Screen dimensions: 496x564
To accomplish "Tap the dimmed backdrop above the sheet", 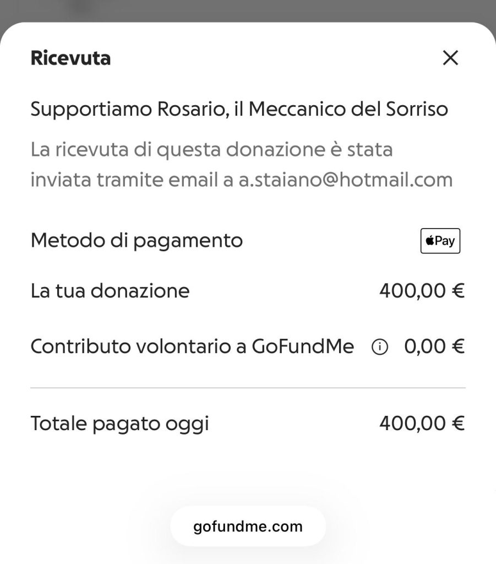I will pyautogui.click(x=248, y=10).
